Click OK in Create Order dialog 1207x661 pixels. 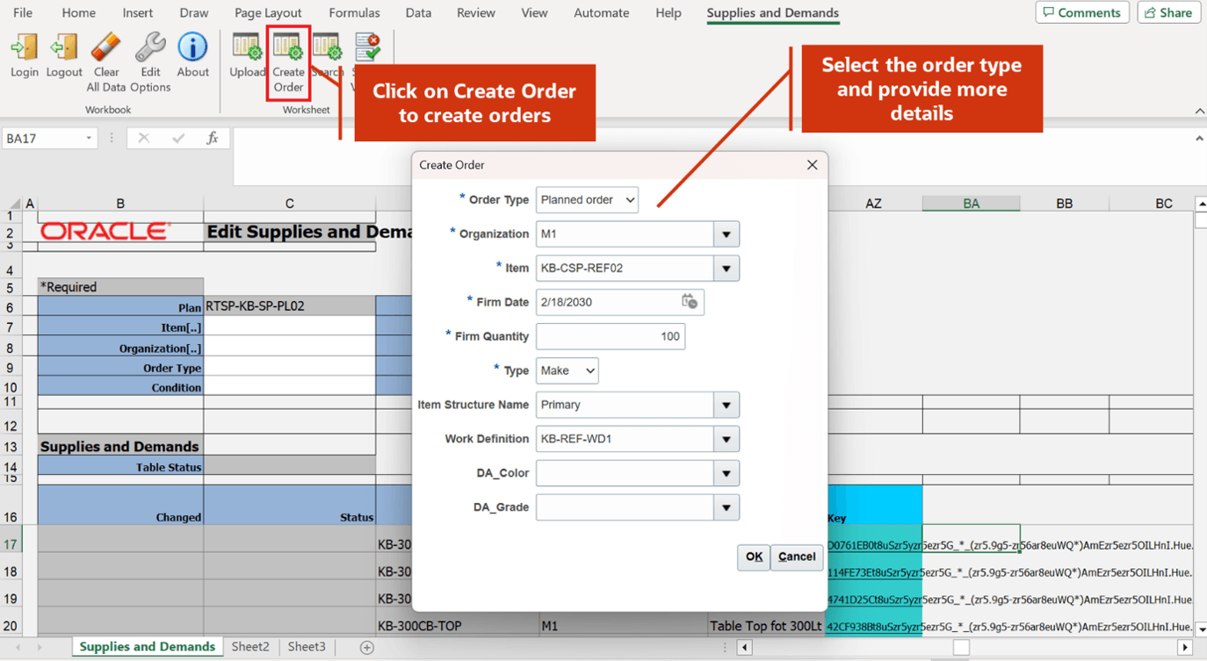click(x=754, y=557)
